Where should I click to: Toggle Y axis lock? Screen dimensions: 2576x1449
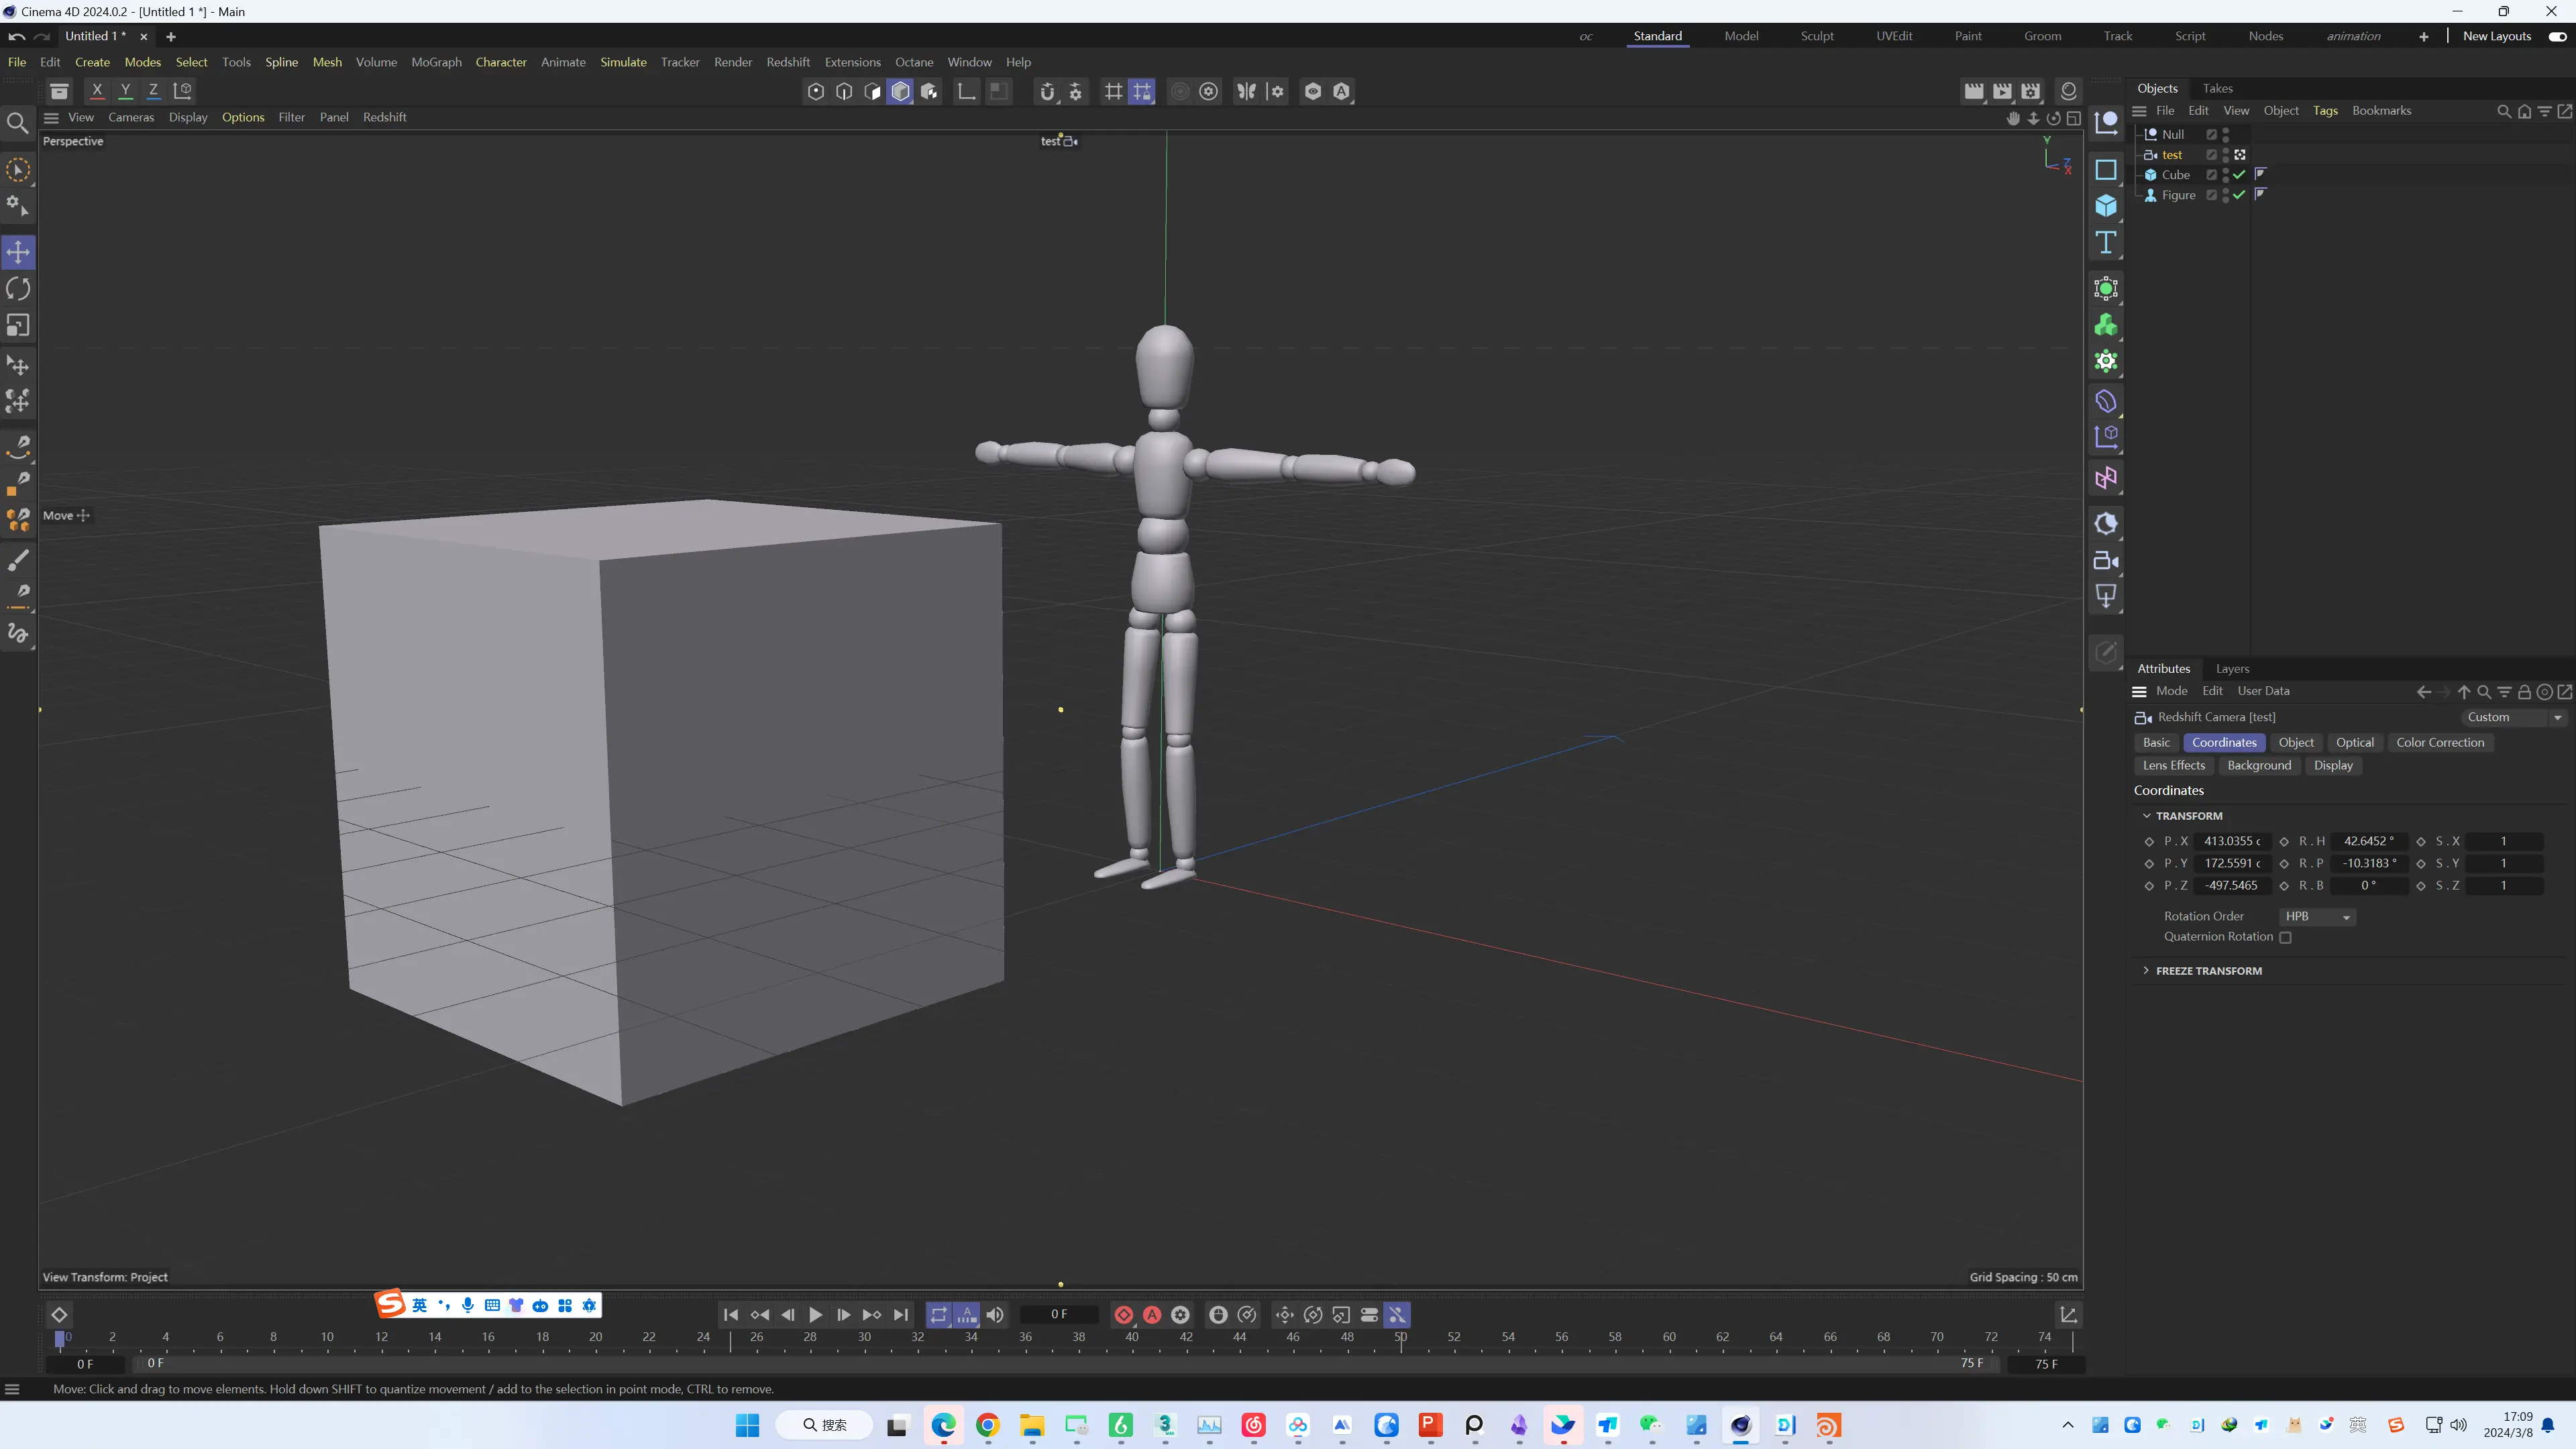125,91
